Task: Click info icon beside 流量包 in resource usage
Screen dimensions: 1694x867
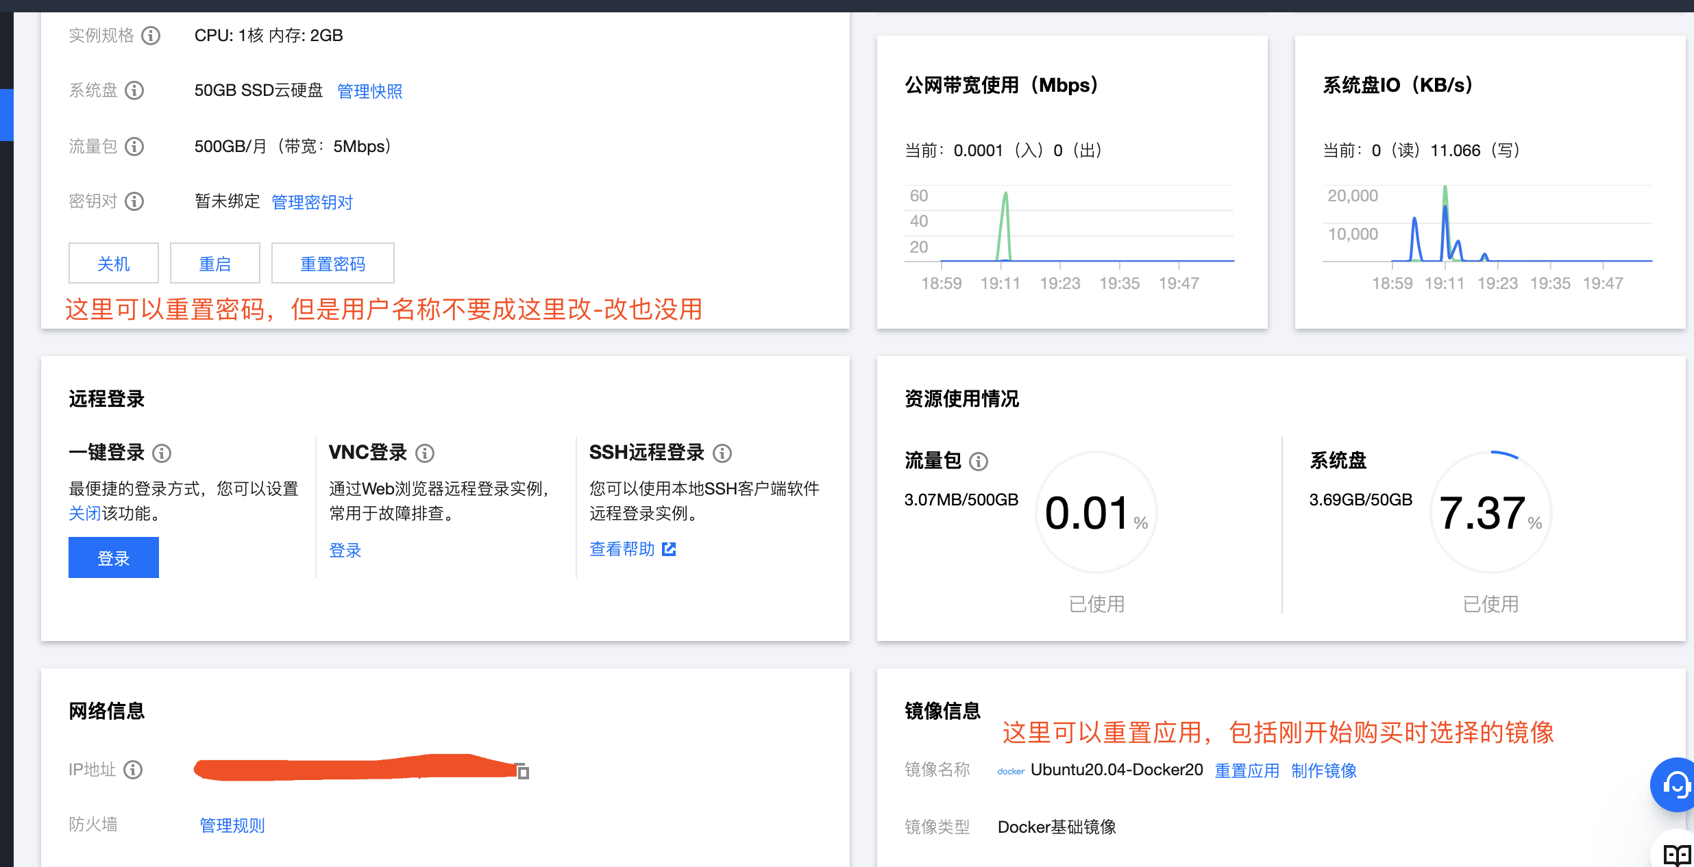Action: (x=979, y=462)
